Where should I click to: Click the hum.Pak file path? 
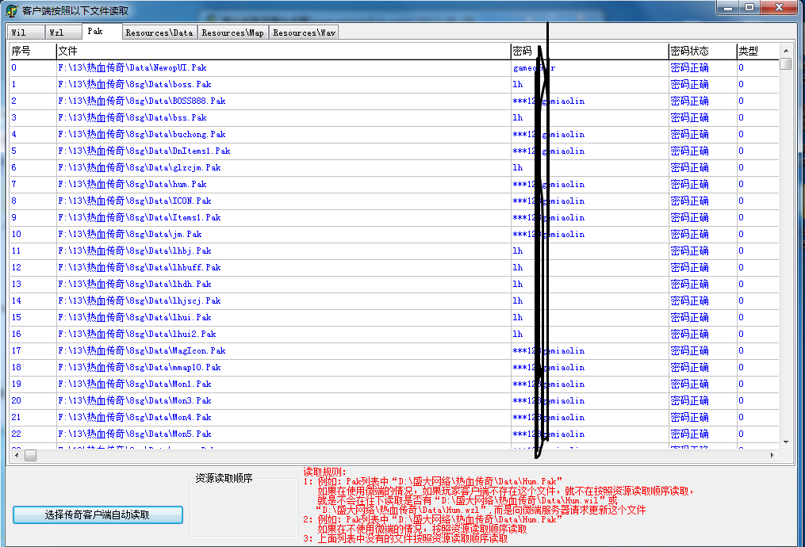point(132,184)
